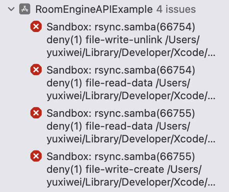Click the last "Sandbox: rsync.samba(66755)" heading line

(x=121, y=156)
